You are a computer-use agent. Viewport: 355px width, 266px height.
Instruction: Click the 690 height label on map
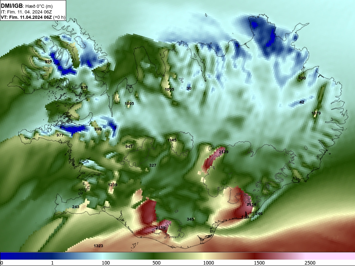pos(302,78)
